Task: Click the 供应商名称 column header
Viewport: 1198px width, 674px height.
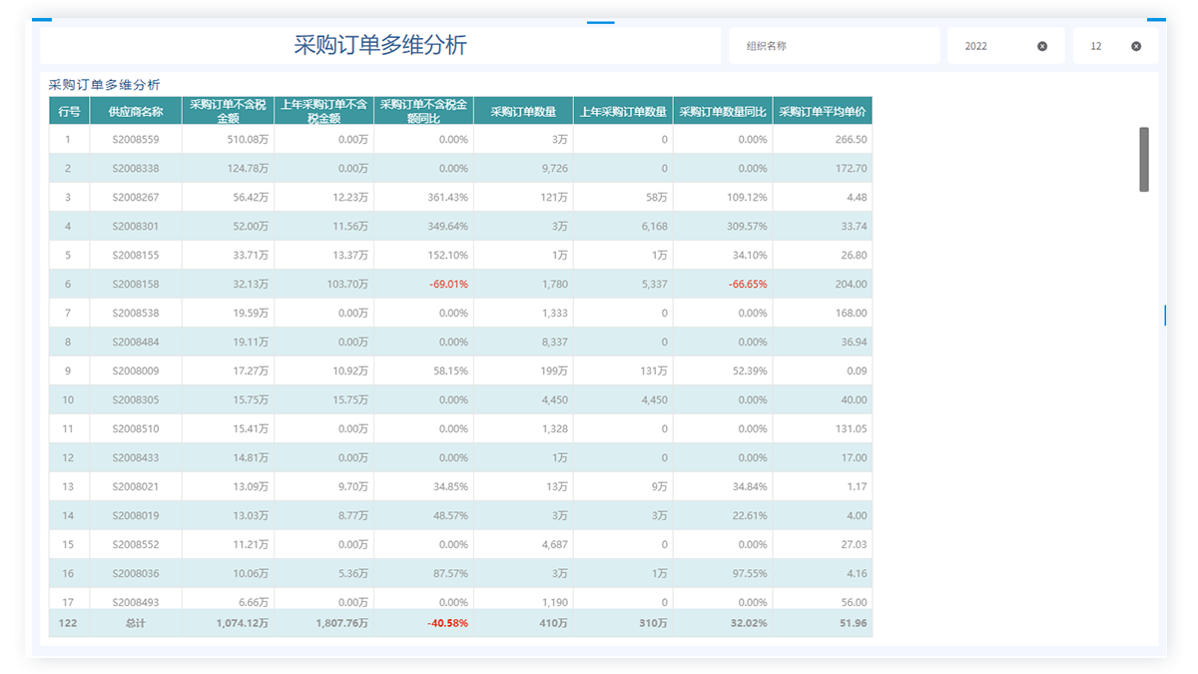Action: (136, 111)
